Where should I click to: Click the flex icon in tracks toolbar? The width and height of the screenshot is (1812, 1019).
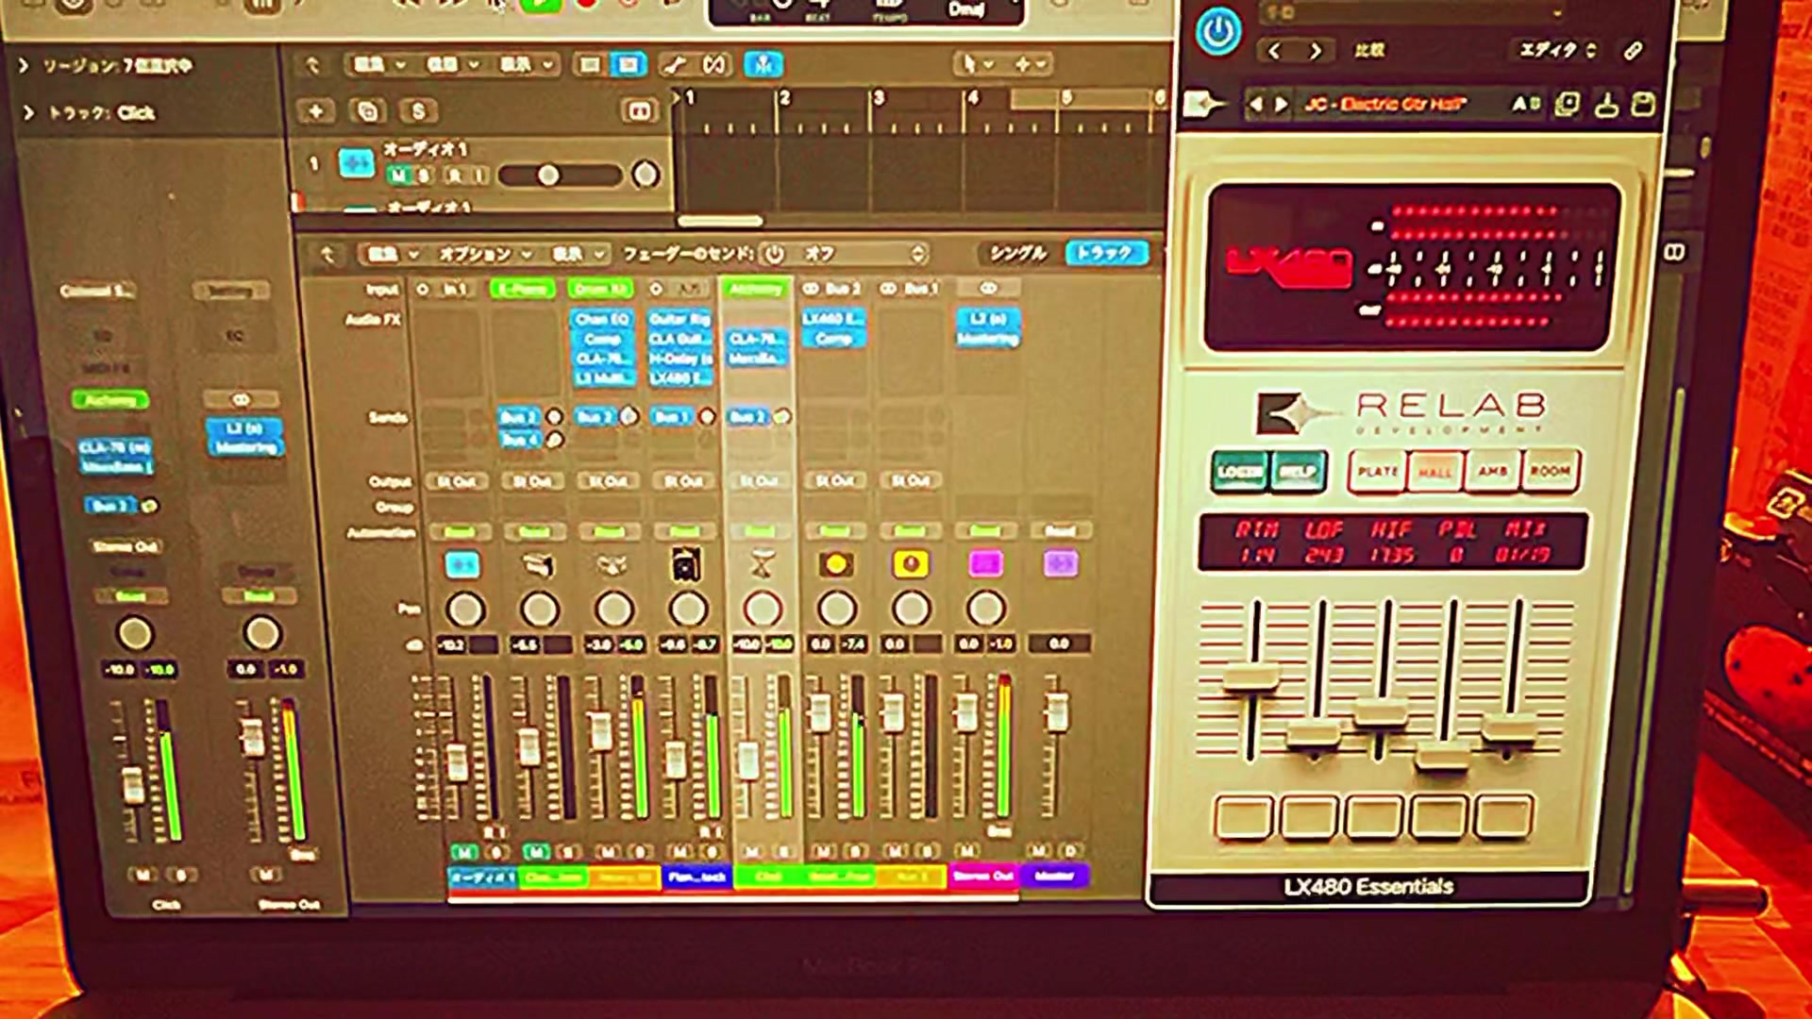(714, 65)
